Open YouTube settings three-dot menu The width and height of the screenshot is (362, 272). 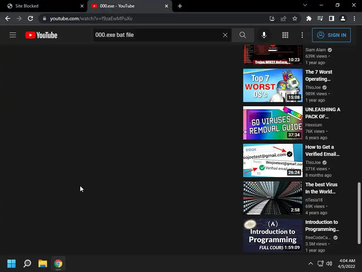click(302, 35)
